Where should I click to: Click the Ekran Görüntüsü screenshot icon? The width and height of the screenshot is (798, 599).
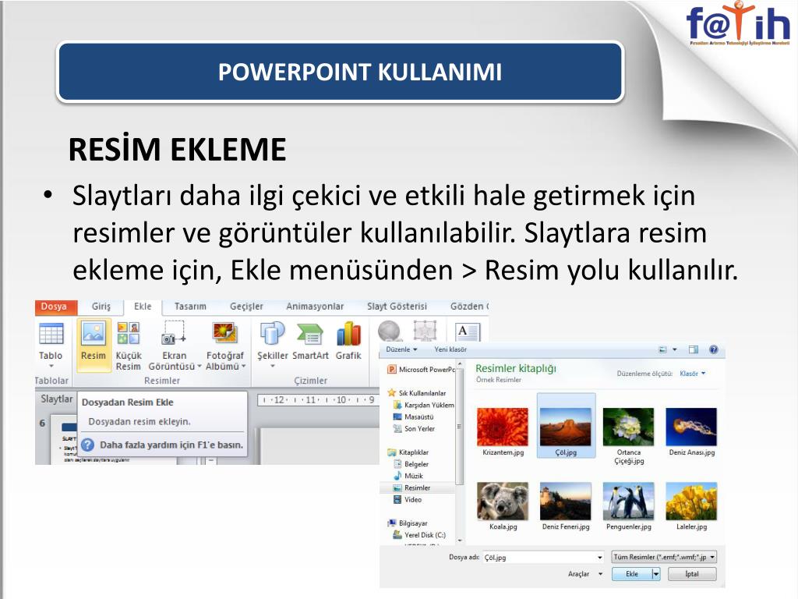[174, 333]
